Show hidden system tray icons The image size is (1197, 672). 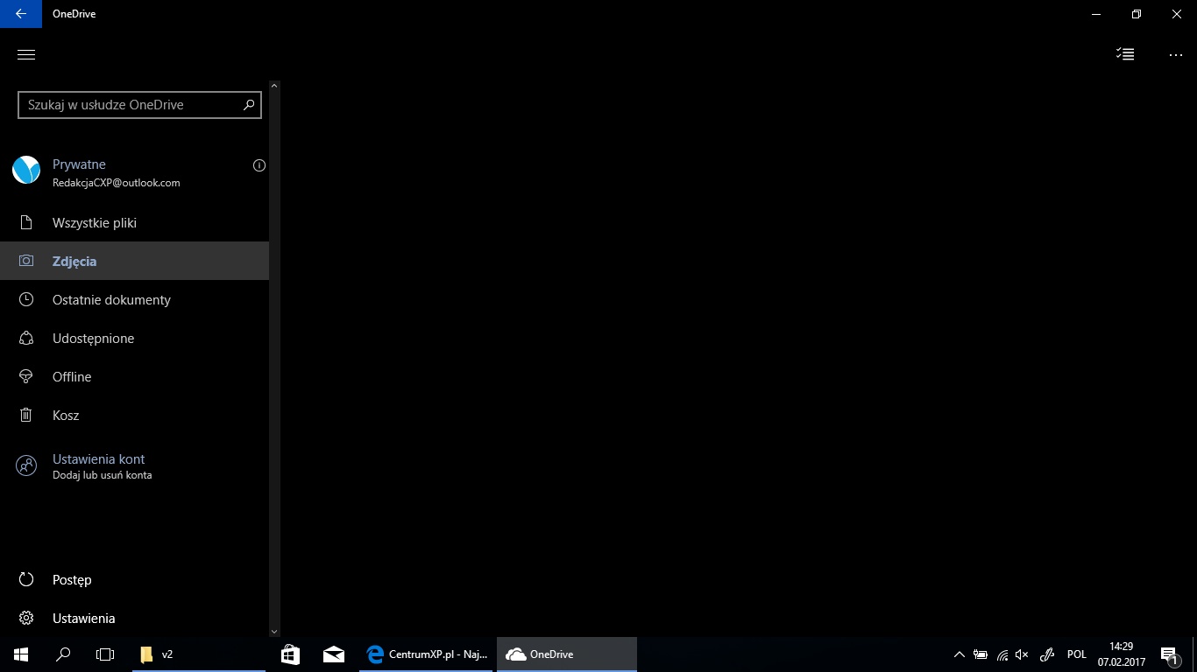coord(960,654)
